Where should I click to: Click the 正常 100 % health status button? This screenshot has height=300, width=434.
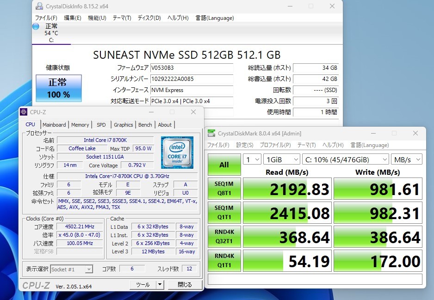click(59, 88)
